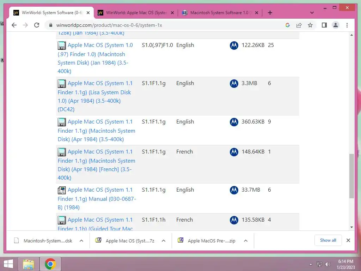Click scrollbar up arrow
Image resolution: width=361 pixels, height=271 pixels.
tap(351, 35)
